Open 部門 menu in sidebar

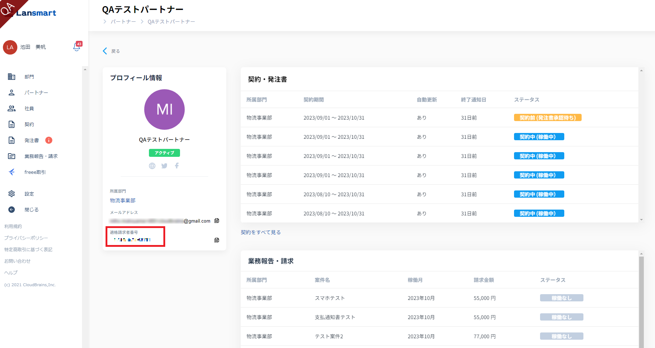[x=29, y=77]
